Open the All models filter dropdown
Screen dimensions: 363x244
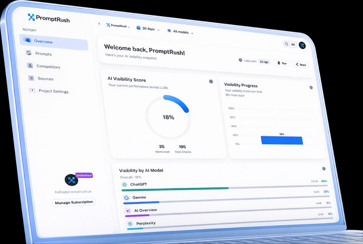click(180, 32)
